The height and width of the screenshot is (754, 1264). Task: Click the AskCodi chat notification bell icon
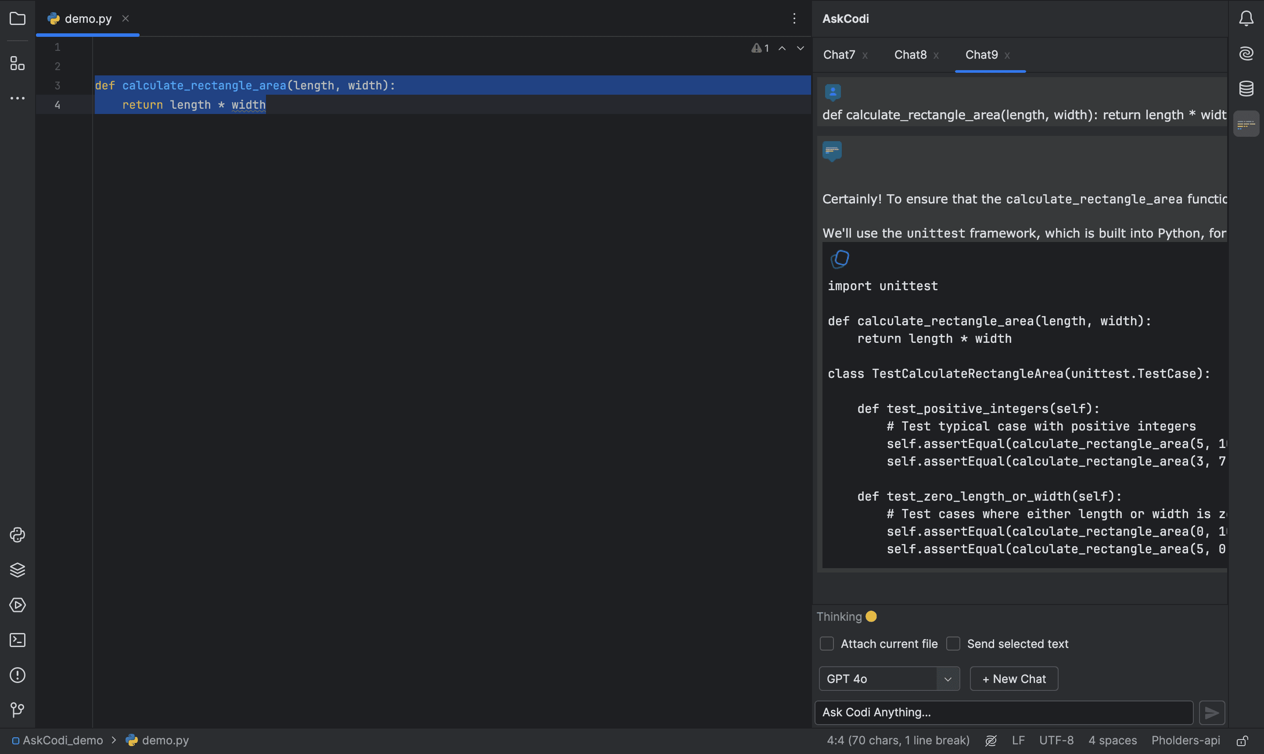(x=1247, y=18)
